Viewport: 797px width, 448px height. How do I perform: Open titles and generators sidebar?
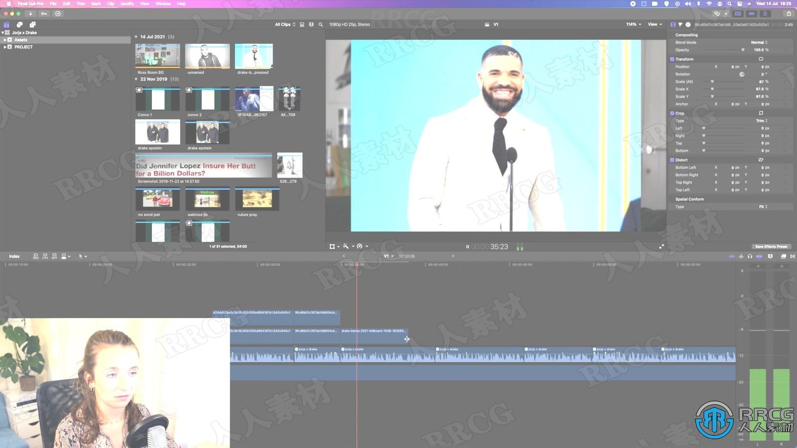click(32, 24)
